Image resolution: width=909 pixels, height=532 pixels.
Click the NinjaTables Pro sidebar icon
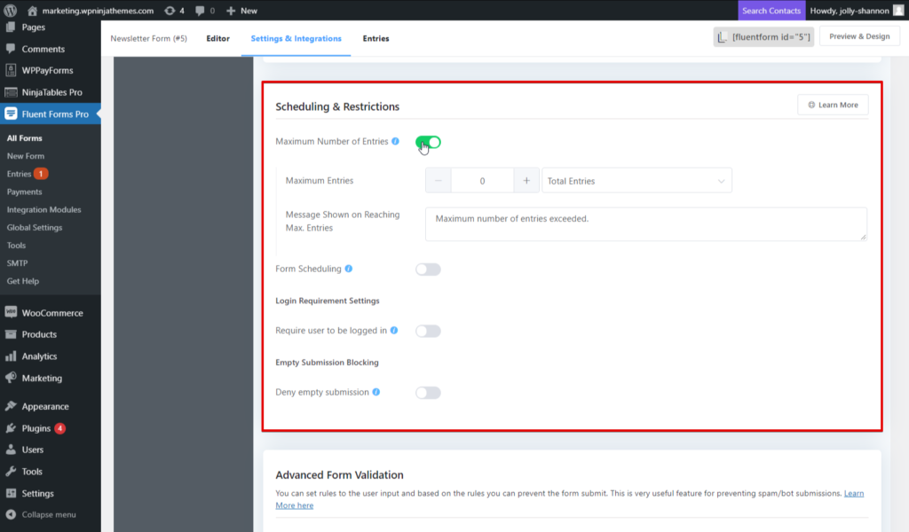coord(11,92)
